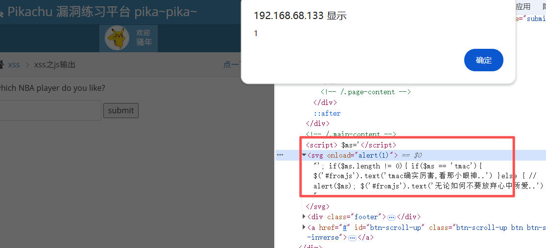Collapse the svg onload node

coord(304,155)
